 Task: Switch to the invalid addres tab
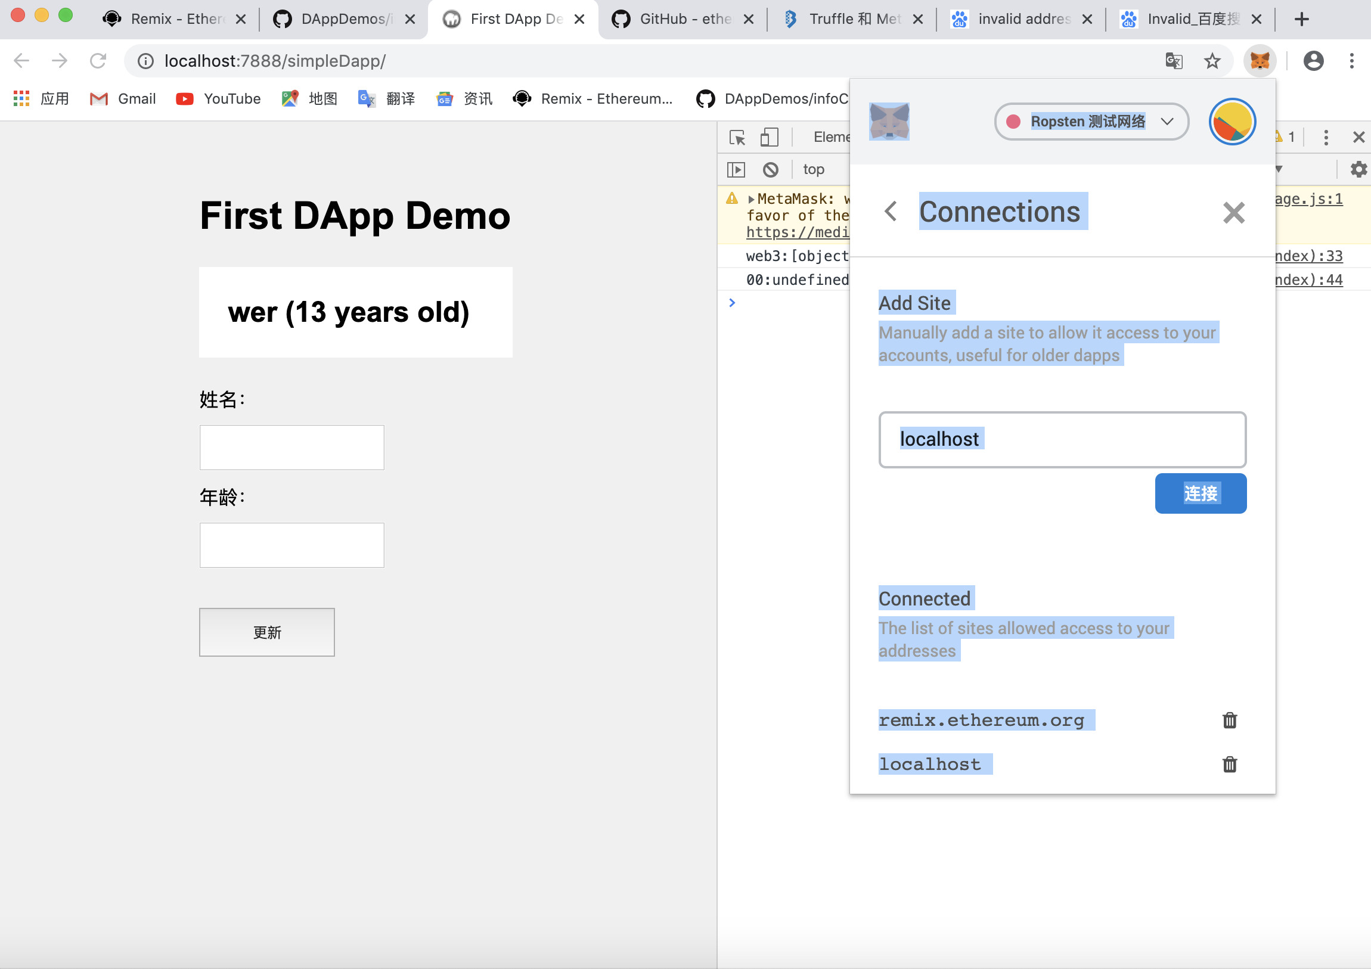click(x=1021, y=20)
